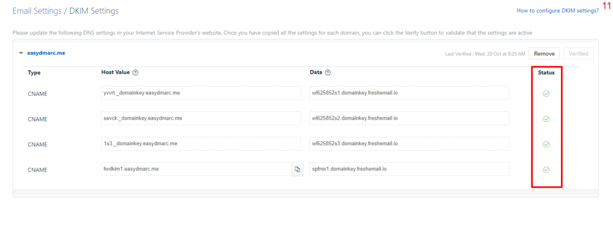Image resolution: width=613 pixels, height=229 pixels.
Task: Click status checkmark for fwdkim1 row
Action: tap(547, 170)
